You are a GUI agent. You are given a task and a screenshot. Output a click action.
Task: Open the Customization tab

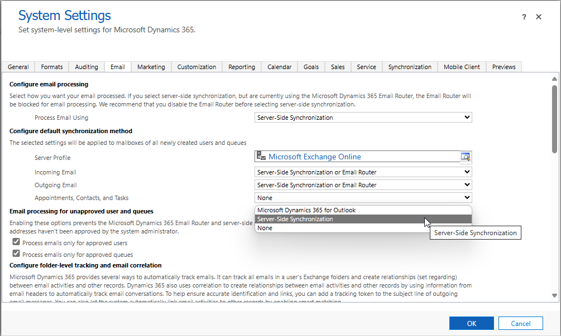197,67
